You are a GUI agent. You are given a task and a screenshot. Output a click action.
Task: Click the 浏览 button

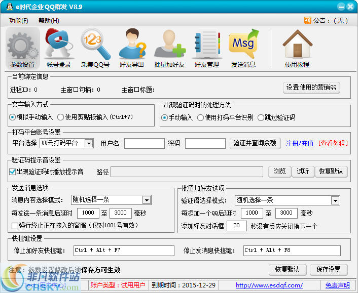point(279,172)
